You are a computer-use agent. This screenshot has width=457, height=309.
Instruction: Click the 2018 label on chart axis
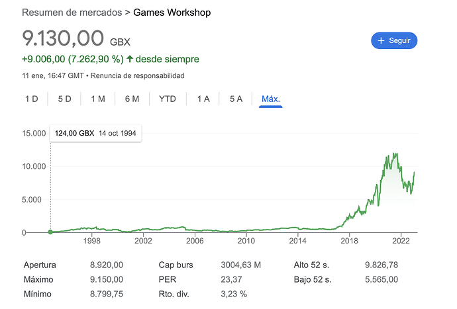(349, 241)
